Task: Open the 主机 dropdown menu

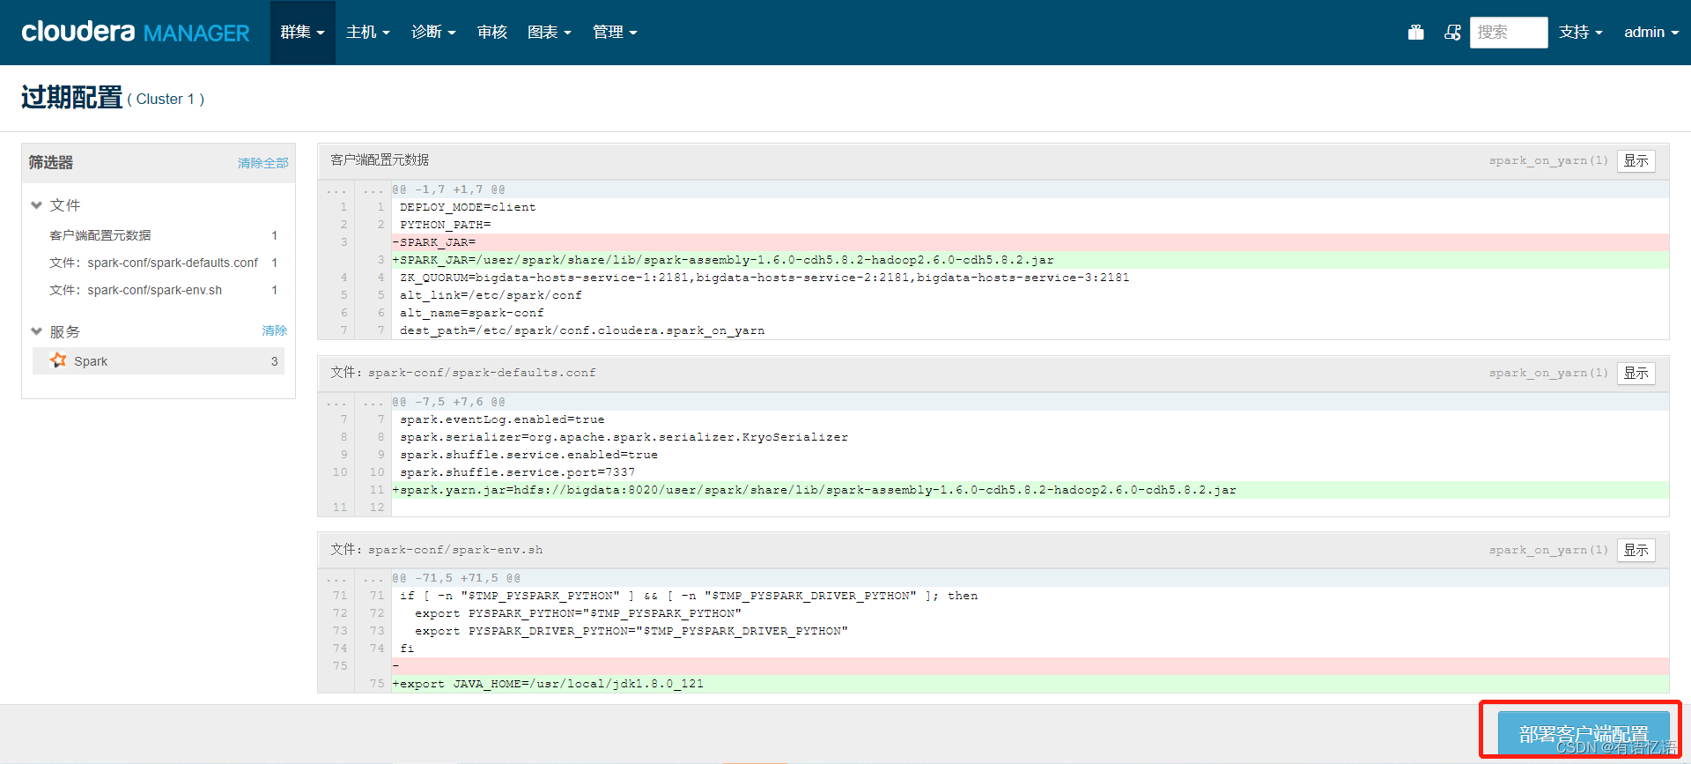Action: (x=367, y=33)
